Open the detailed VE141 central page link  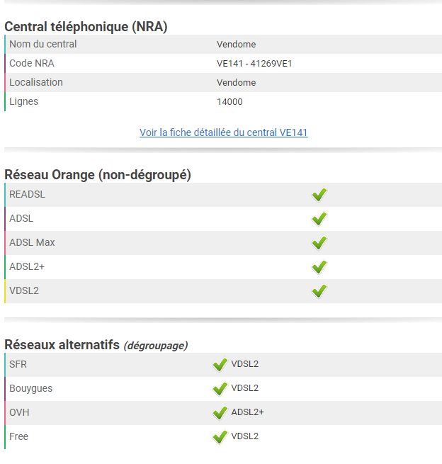pos(224,132)
